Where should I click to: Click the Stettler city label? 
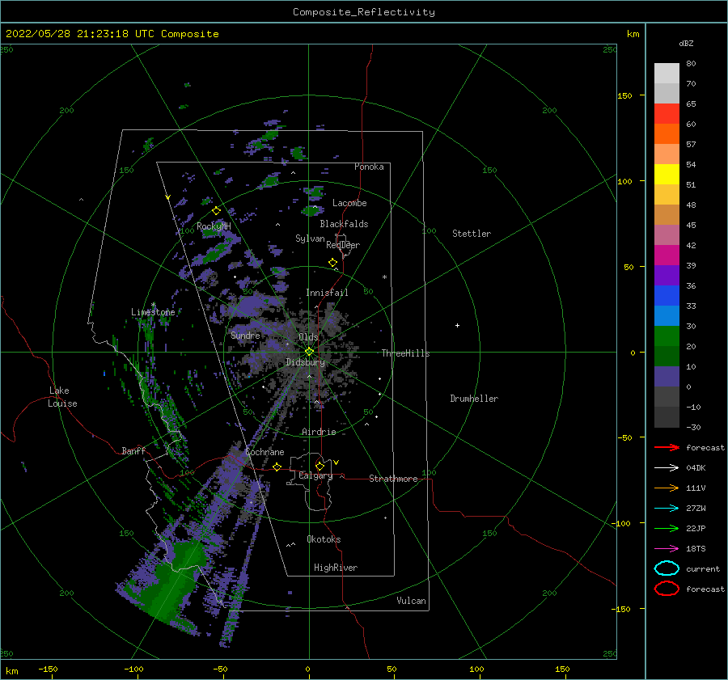472,234
